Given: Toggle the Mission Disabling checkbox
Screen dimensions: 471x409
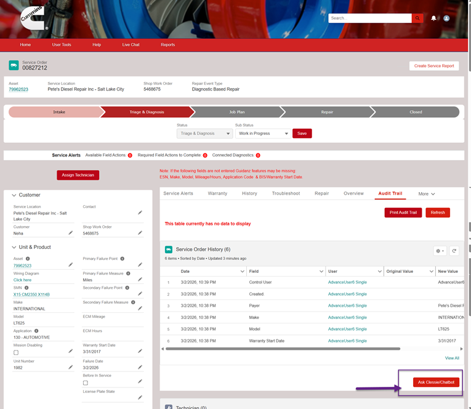Looking at the screenshot, I should pos(16,353).
